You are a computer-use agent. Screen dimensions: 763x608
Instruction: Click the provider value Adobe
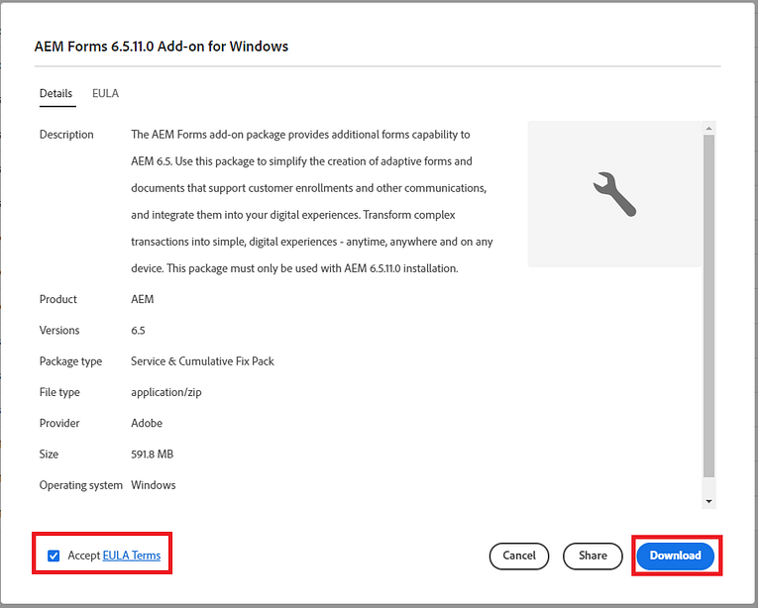pyautogui.click(x=147, y=423)
